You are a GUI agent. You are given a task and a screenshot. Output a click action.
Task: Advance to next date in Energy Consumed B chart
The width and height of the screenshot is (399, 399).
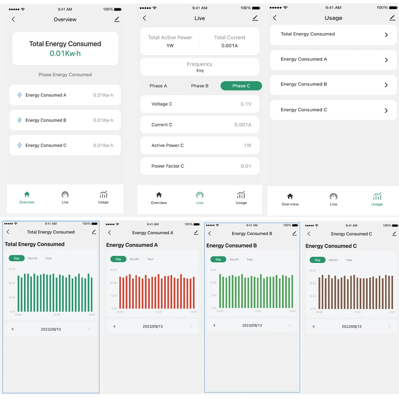290,326
